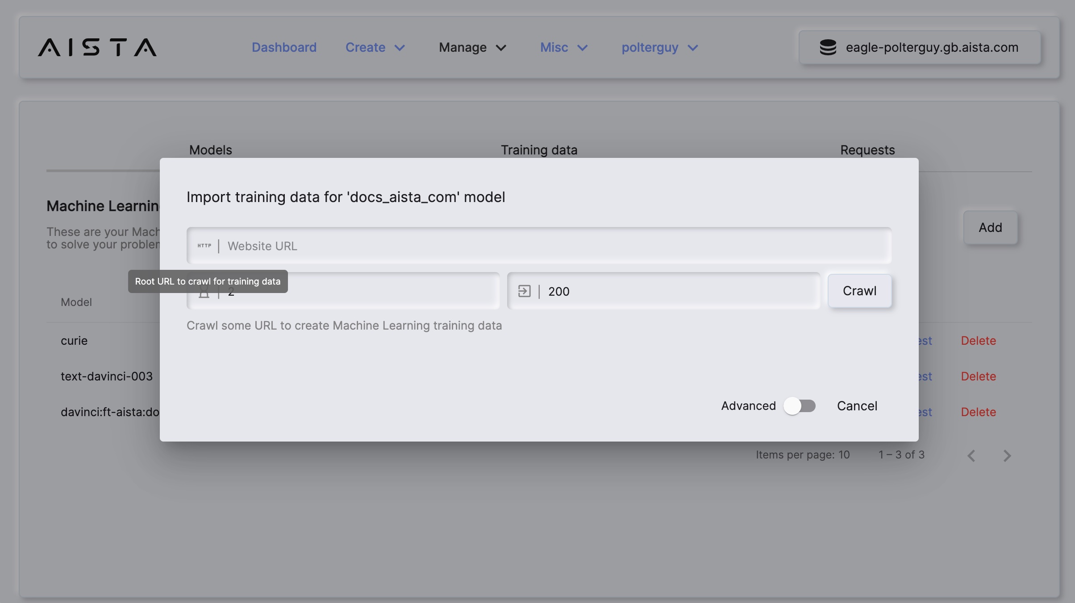Toggle the Advanced switch

800,406
